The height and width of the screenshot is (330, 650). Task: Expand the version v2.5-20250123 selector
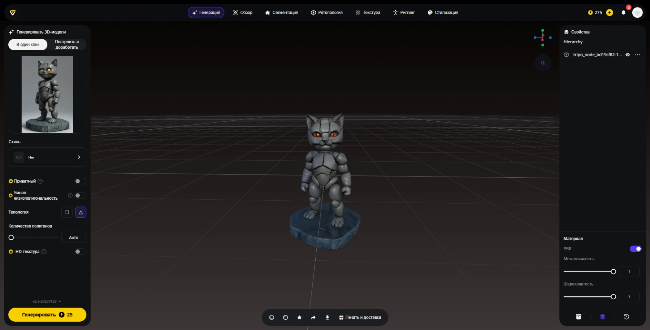point(47,301)
